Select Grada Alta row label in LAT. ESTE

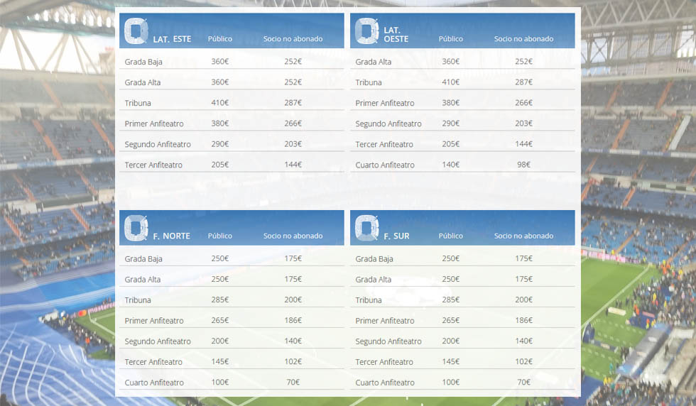coord(143,82)
